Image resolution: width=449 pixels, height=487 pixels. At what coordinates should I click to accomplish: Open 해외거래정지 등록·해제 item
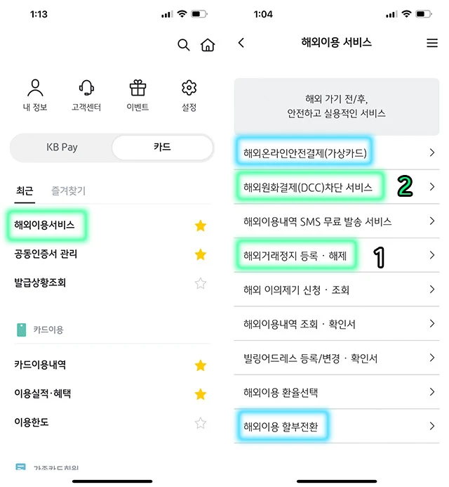point(337,255)
